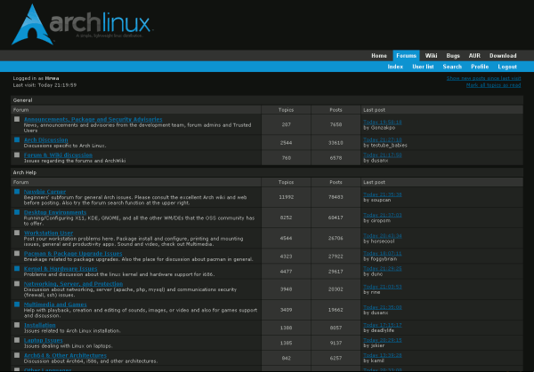Open last post by Gonzakpo in Announcements
The image size is (534, 372).
pyautogui.click(x=383, y=122)
